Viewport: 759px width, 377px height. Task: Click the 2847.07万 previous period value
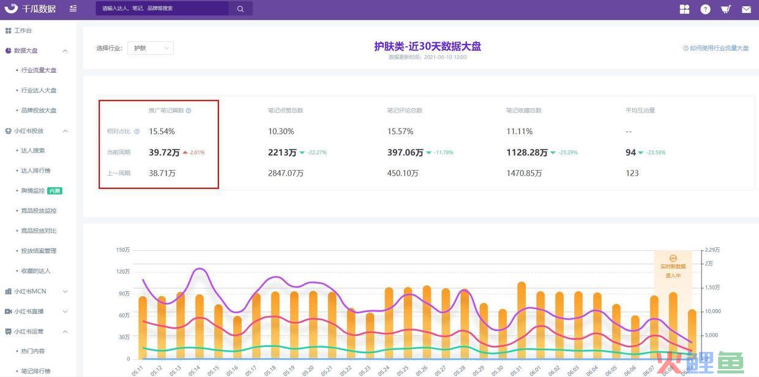[286, 173]
